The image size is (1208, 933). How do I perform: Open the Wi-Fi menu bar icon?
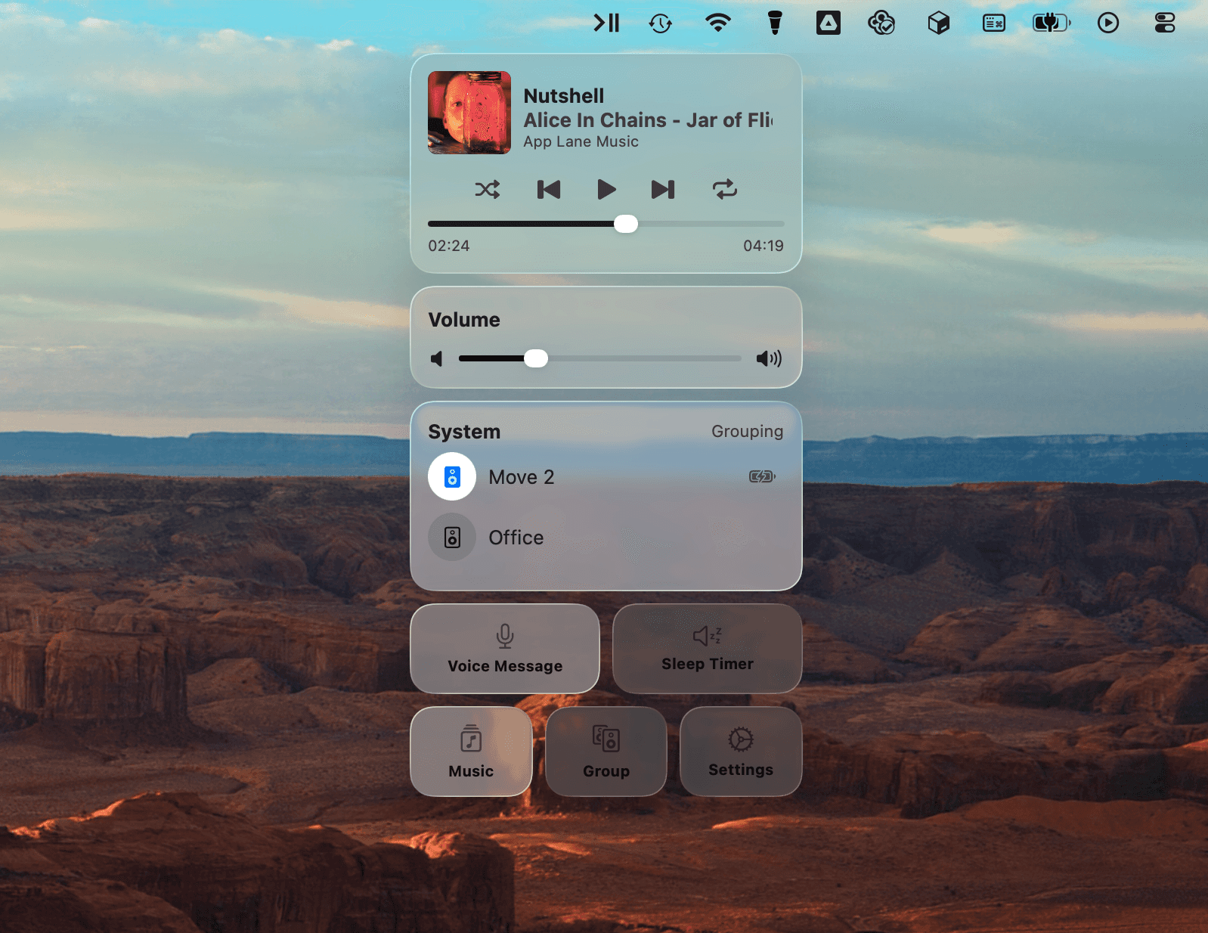717,23
